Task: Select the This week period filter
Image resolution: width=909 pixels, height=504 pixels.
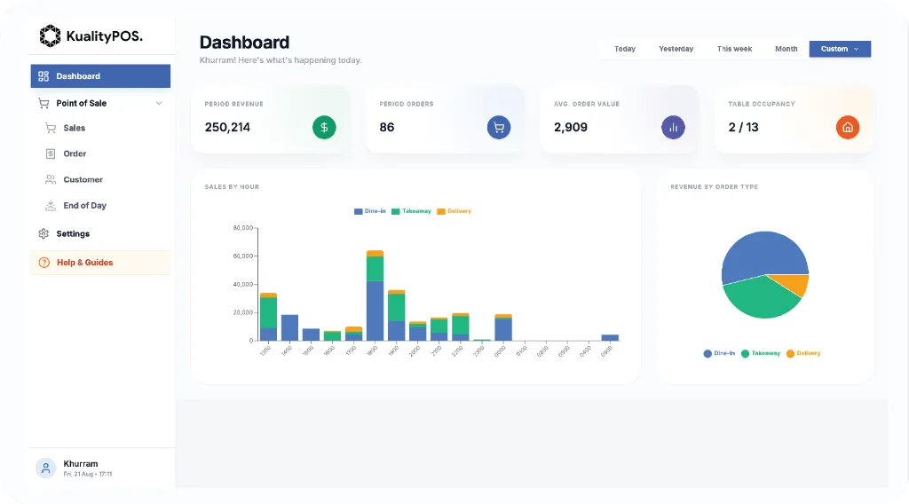Action: [734, 49]
